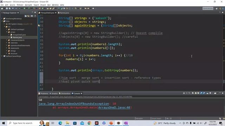Switch to the Names.java editor tab
225x126 pixels.
[x=63, y=13]
